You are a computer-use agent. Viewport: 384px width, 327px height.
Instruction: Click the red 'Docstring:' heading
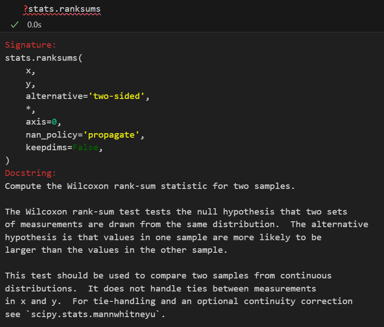tap(31, 173)
